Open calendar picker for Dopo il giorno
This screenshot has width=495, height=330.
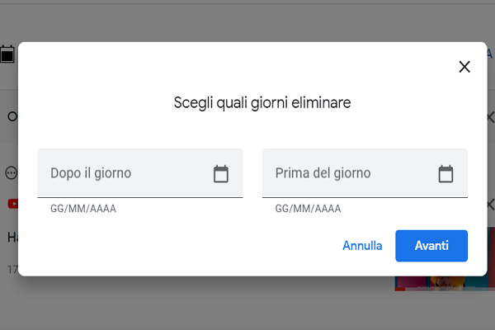point(221,173)
